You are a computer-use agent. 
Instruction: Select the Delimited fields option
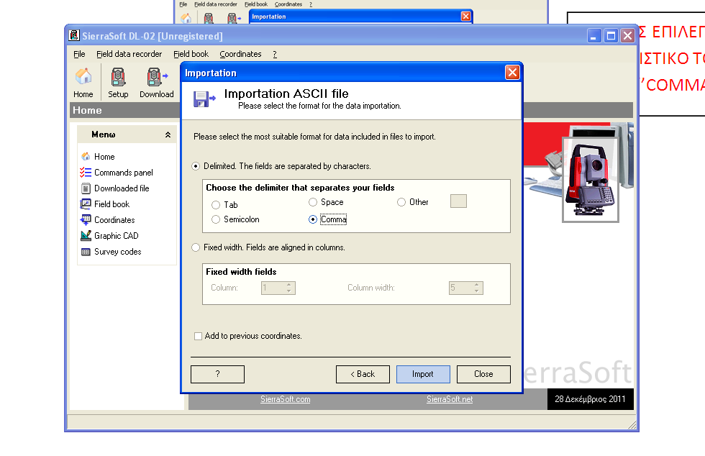point(196,166)
